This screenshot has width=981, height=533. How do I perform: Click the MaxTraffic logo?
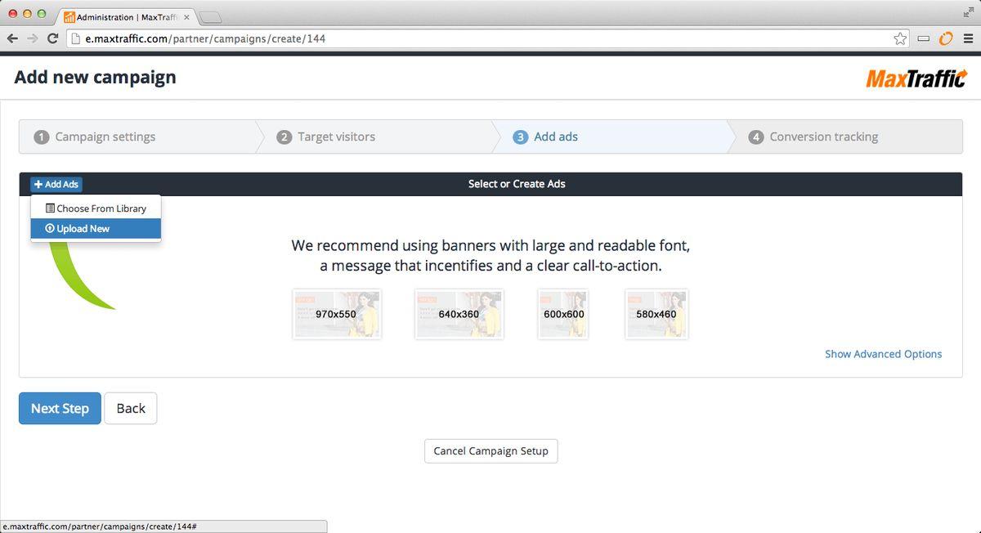(x=916, y=78)
